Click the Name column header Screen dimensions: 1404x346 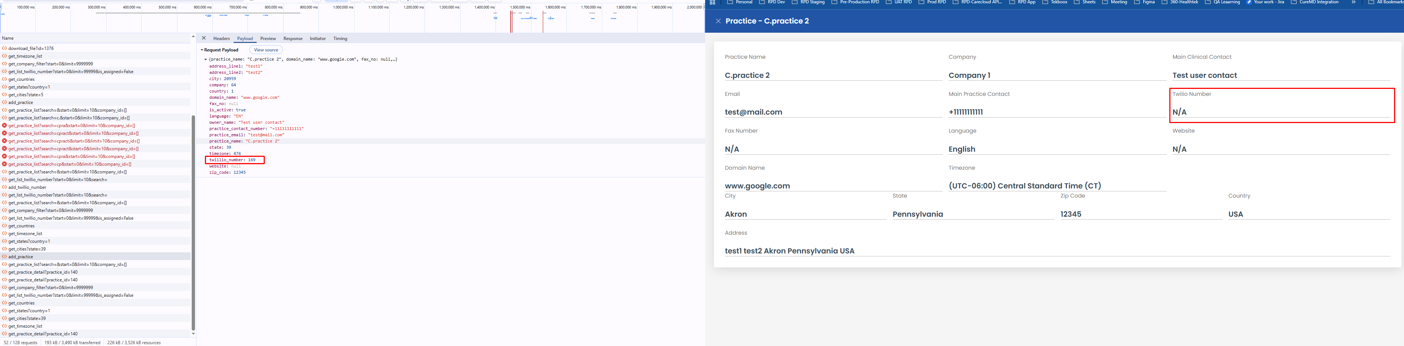[x=8, y=38]
